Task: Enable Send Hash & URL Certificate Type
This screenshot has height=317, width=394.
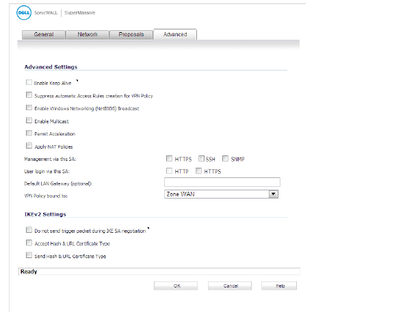Action: [29, 255]
